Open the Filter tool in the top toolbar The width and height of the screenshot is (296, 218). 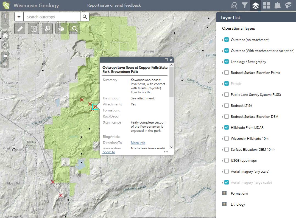point(244,5)
